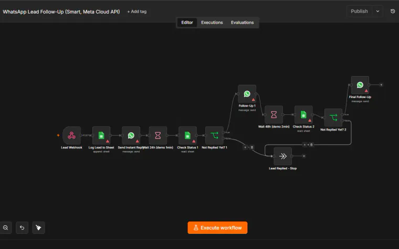Click the 'Wait 48h (demo 2min)' label text
399x249 pixels.
click(x=274, y=126)
